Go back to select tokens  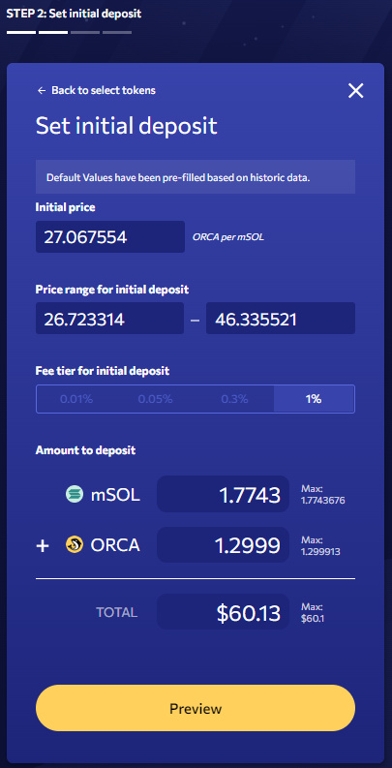click(104, 90)
